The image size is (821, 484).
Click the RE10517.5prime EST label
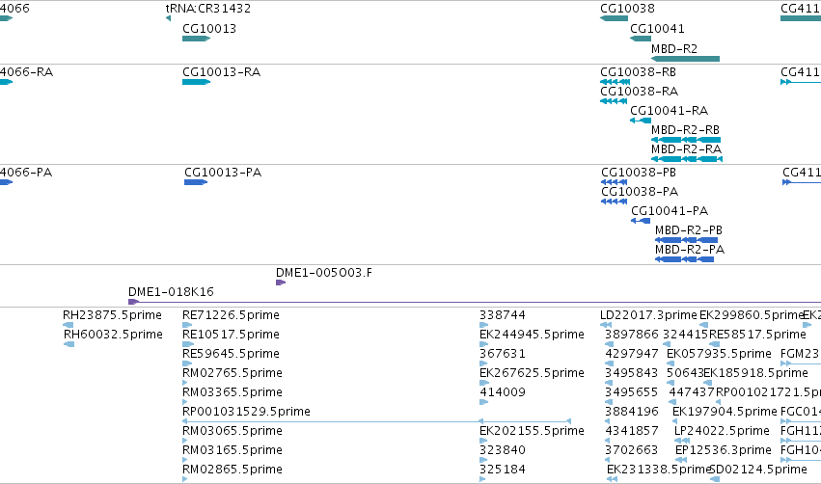point(231,335)
